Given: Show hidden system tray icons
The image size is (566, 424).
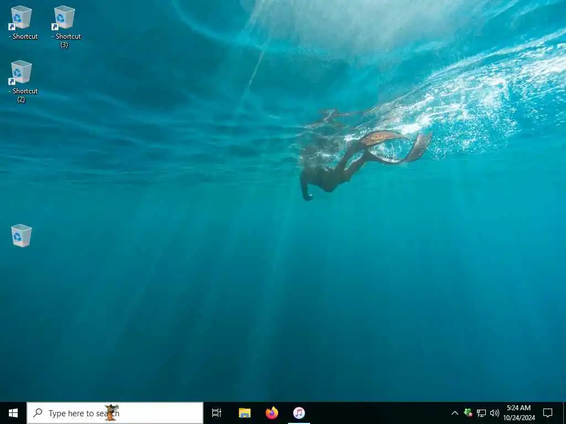Looking at the screenshot, I should tap(455, 413).
